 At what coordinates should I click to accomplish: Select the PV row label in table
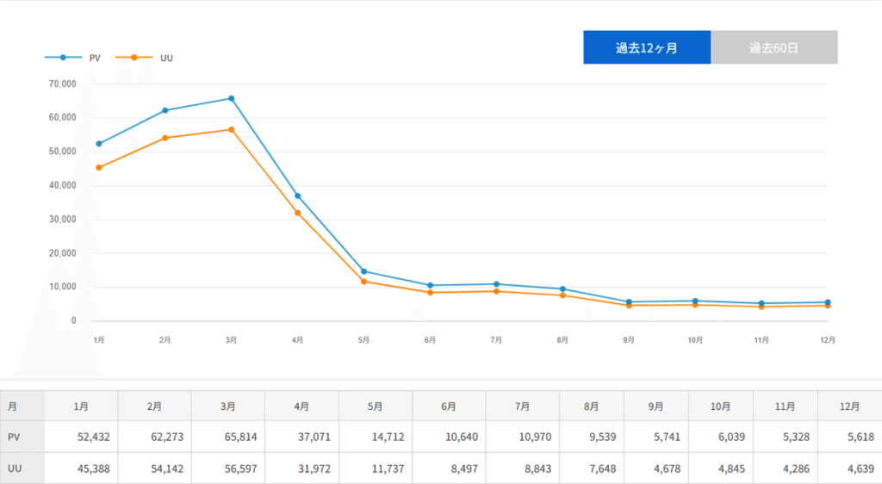(22, 437)
